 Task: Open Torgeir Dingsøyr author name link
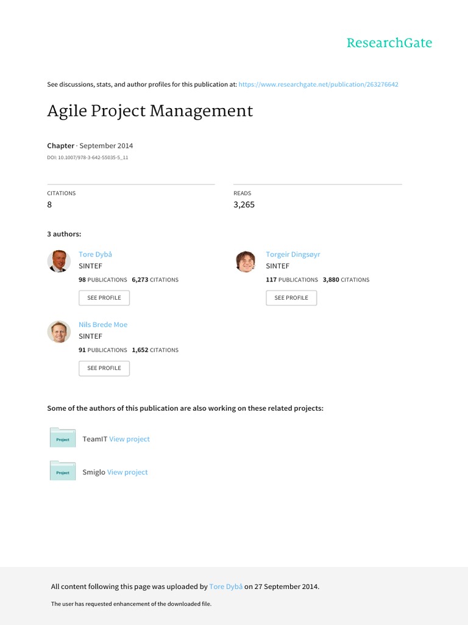(x=294, y=254)
